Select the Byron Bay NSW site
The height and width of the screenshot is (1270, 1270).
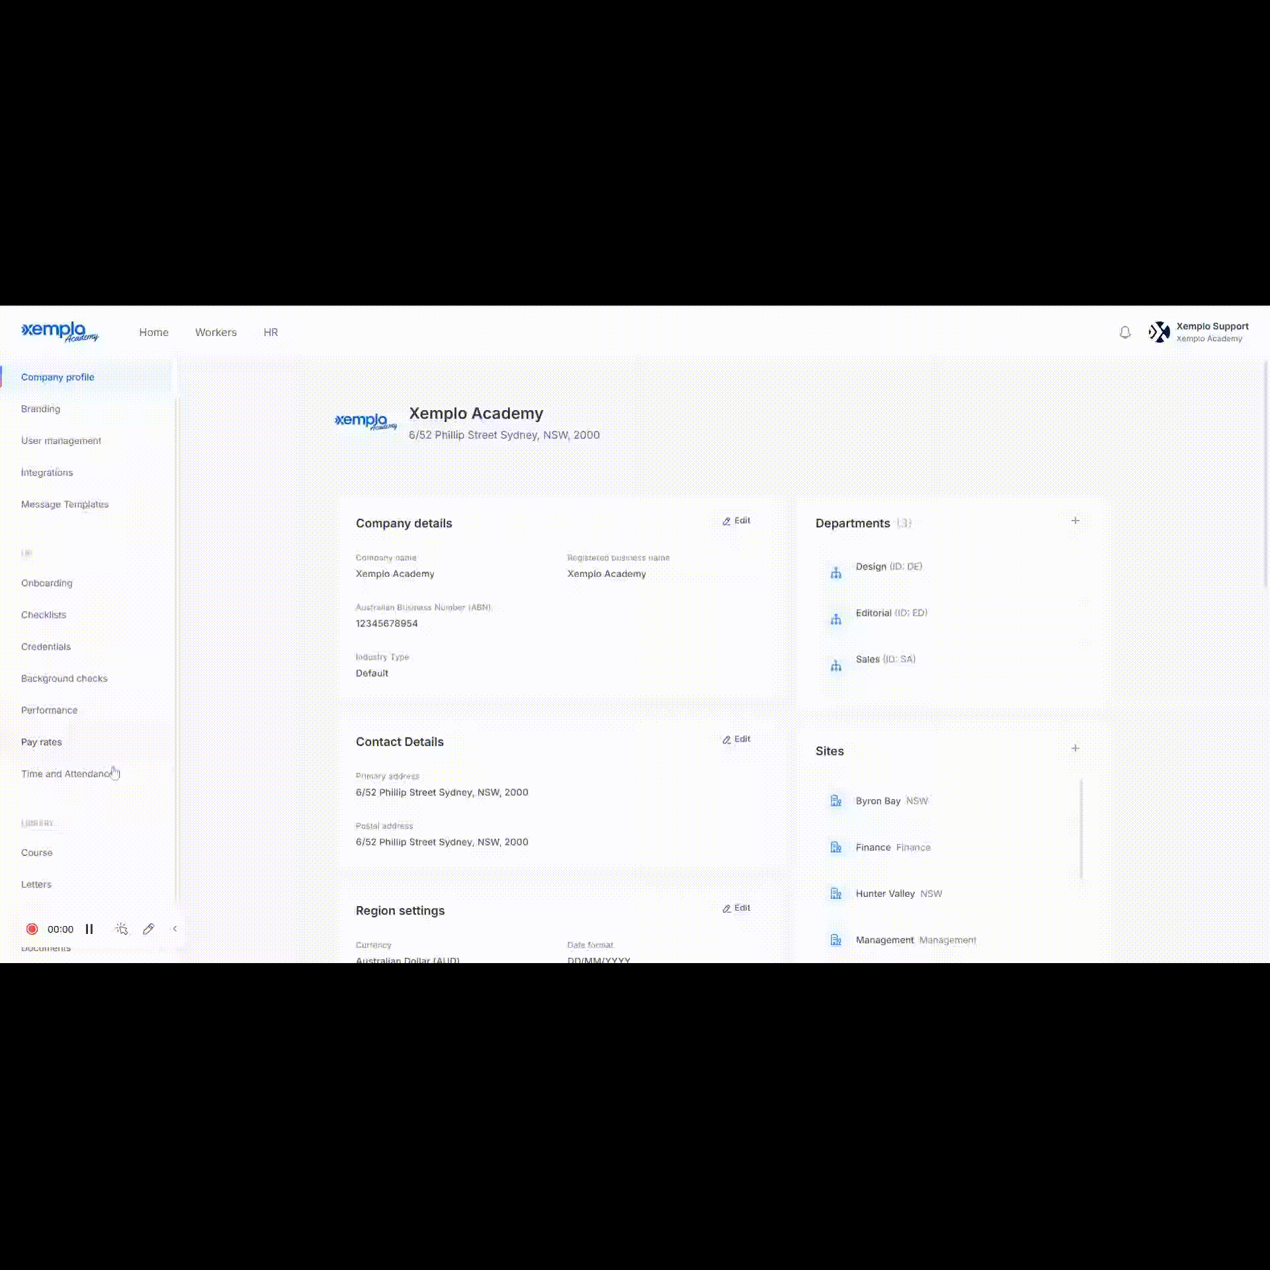click(892, 801)
